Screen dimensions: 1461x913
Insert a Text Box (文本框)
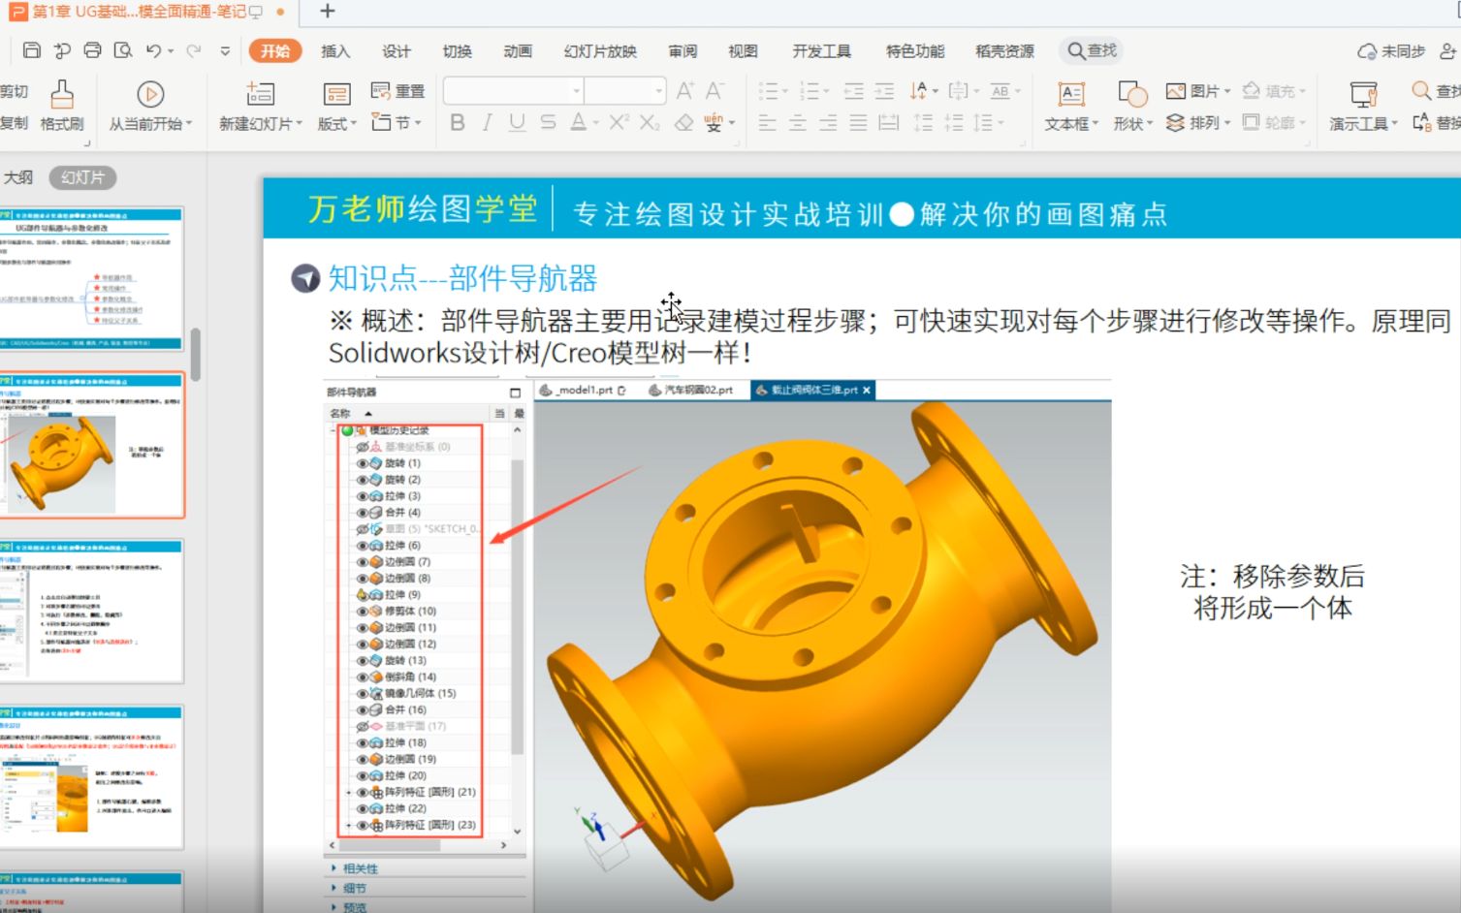click(x=1071, y=106)
